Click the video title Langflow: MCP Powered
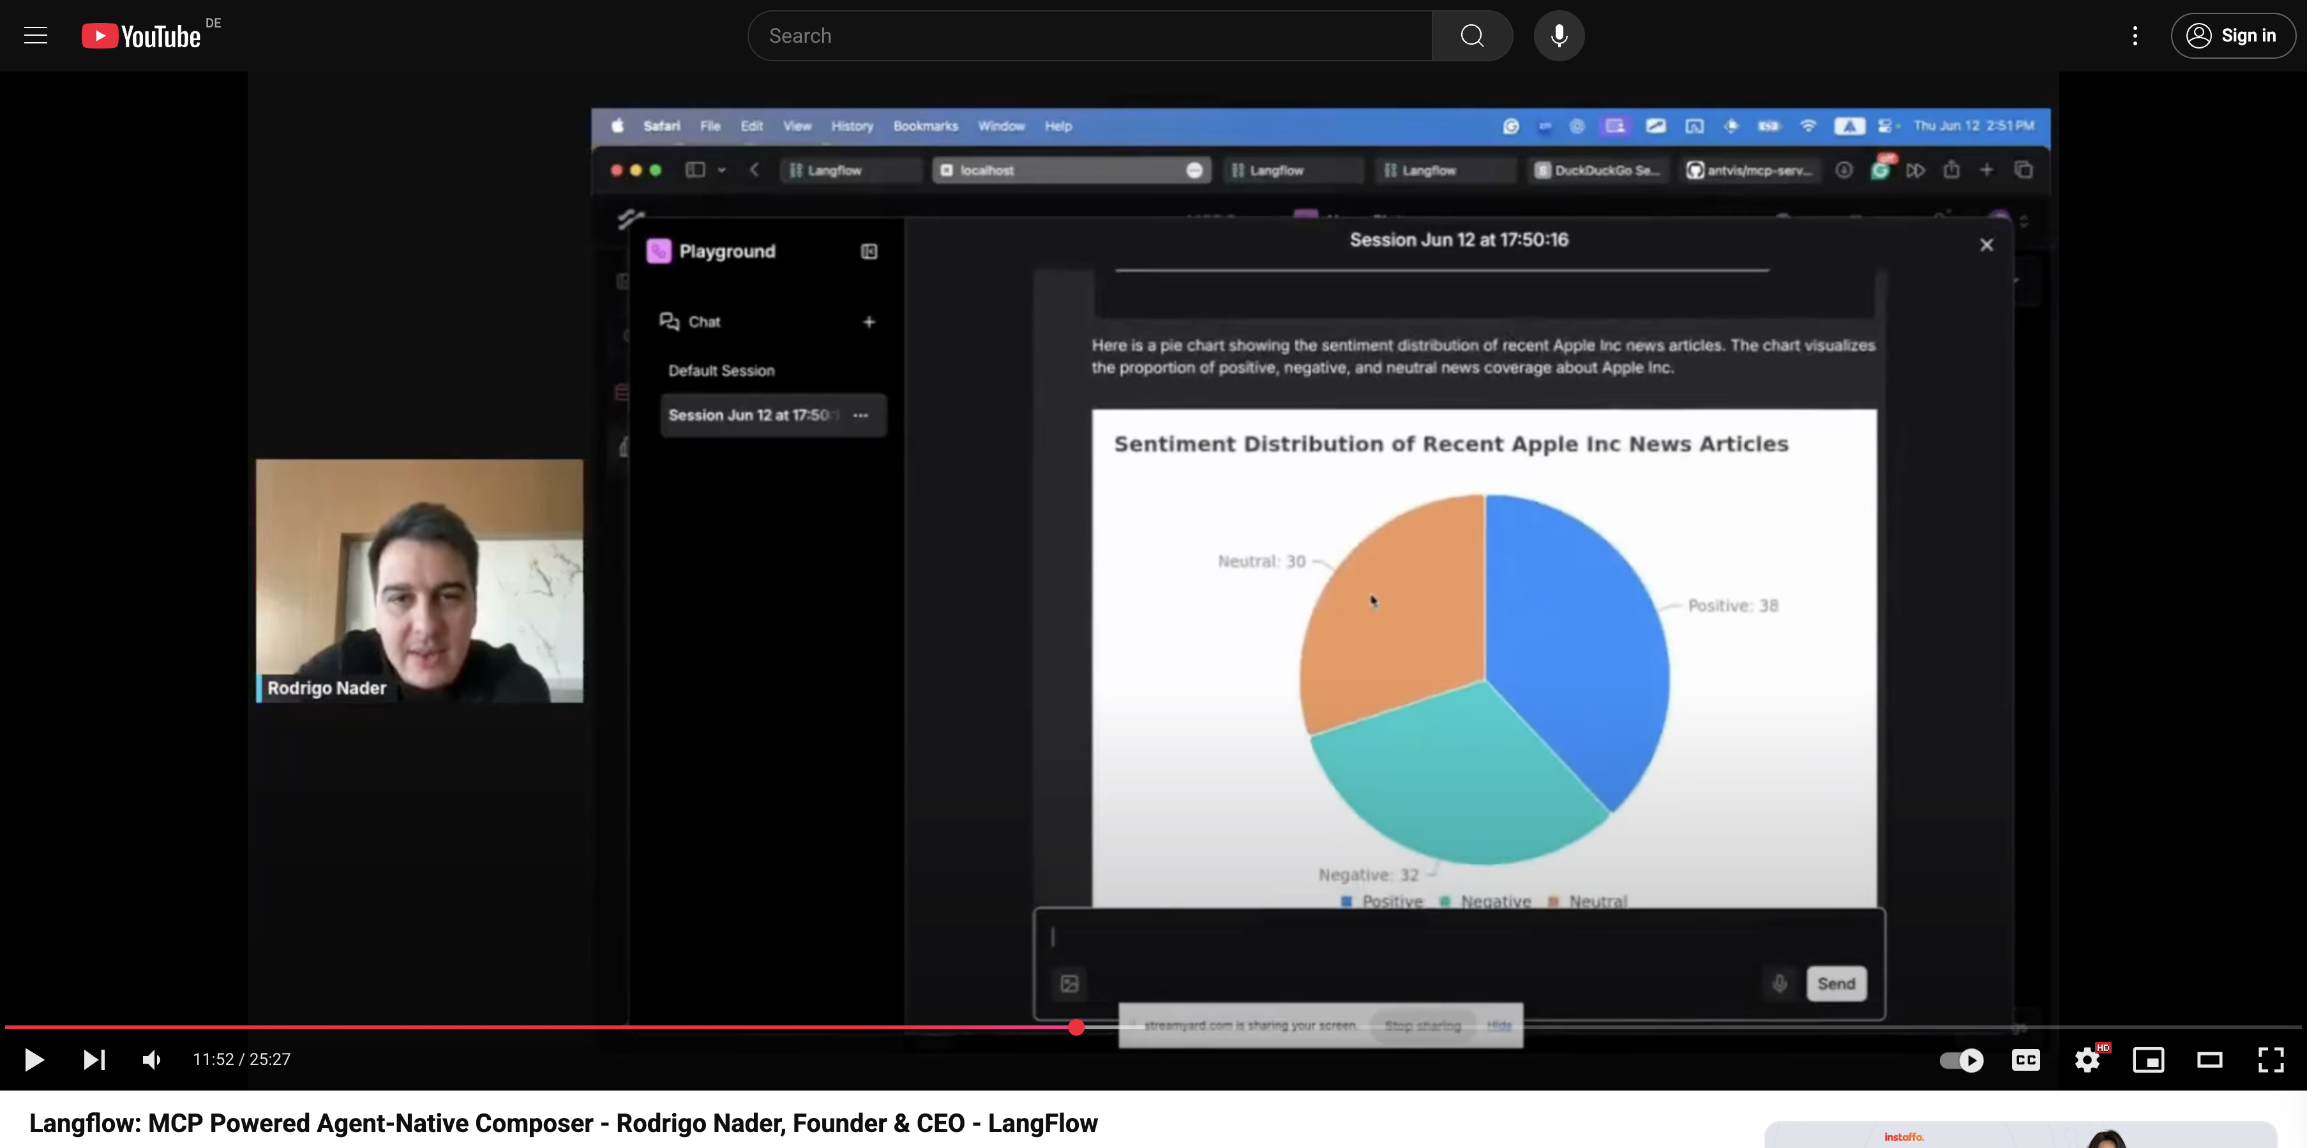Image resolution: width=2307 pixels, height=1148 pixels. 562,1123
